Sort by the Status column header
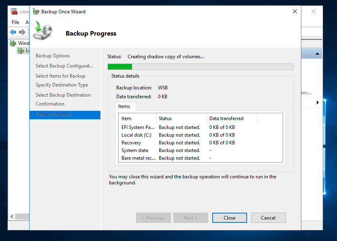 [181, 118]
